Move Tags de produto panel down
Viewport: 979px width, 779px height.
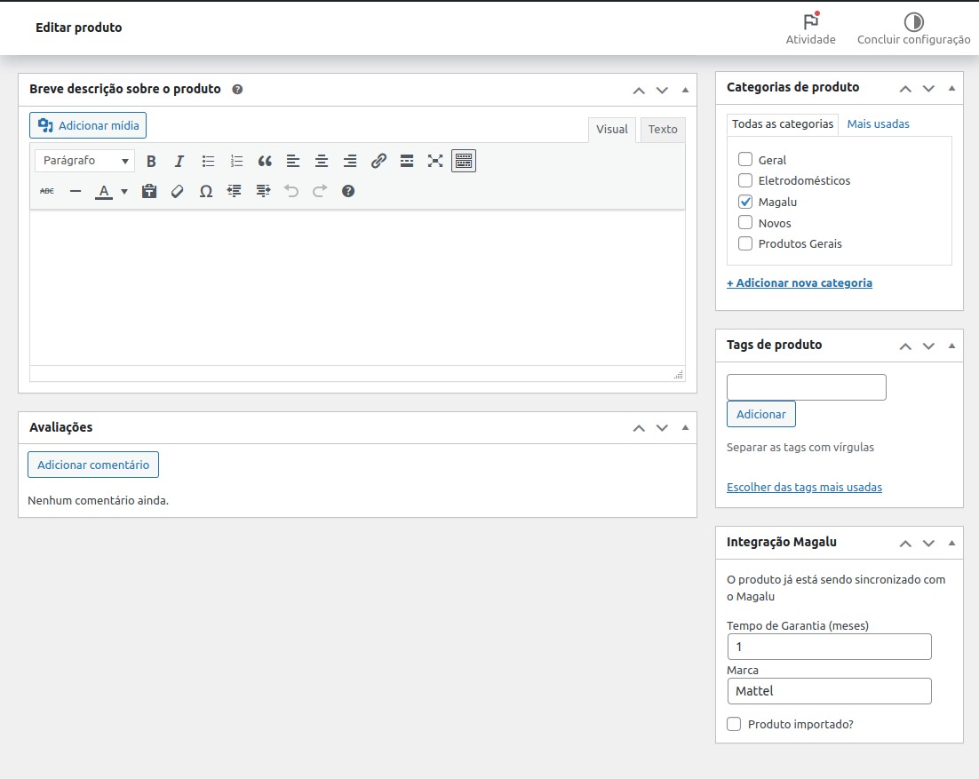[x=928, y=346]
